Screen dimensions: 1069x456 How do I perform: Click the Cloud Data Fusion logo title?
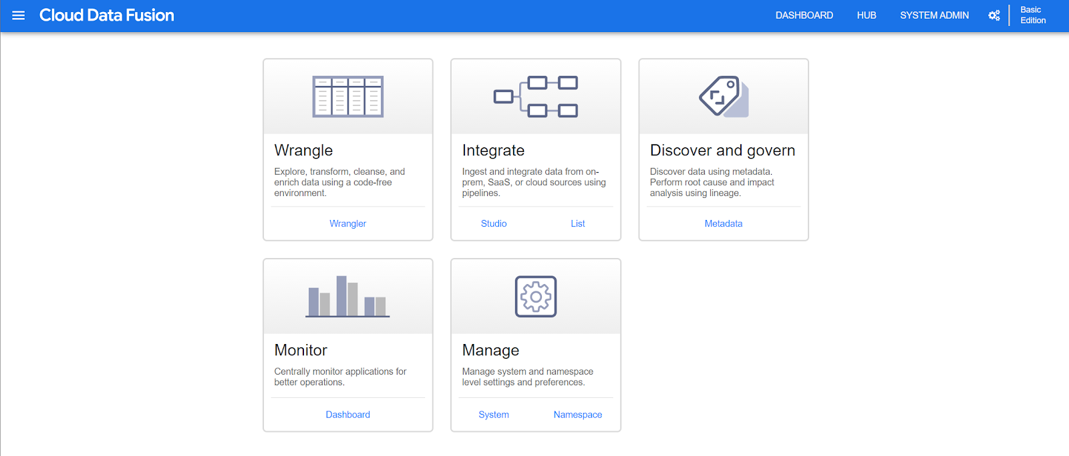click(x=107, y=15)
